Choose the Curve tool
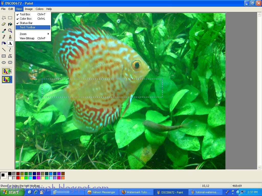Image resolution: width=262 pixels, height=196 pixels. pos(10,50)
